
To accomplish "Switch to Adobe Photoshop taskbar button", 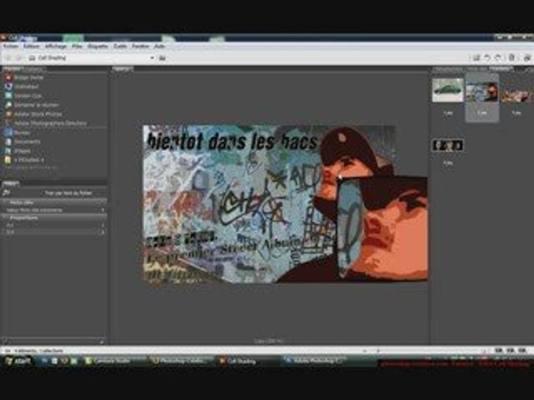I will click(315, 361).
